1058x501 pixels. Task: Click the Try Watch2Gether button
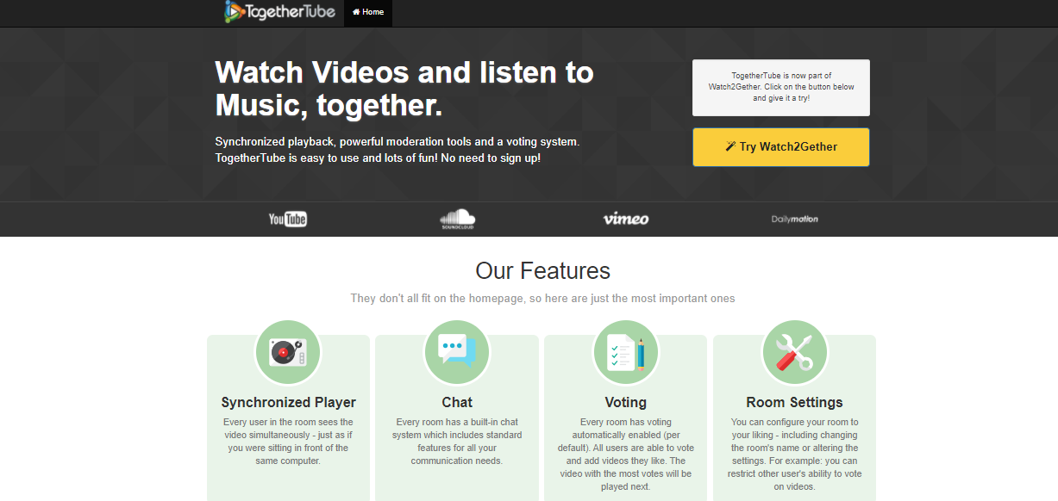click(x=780, y=147)
